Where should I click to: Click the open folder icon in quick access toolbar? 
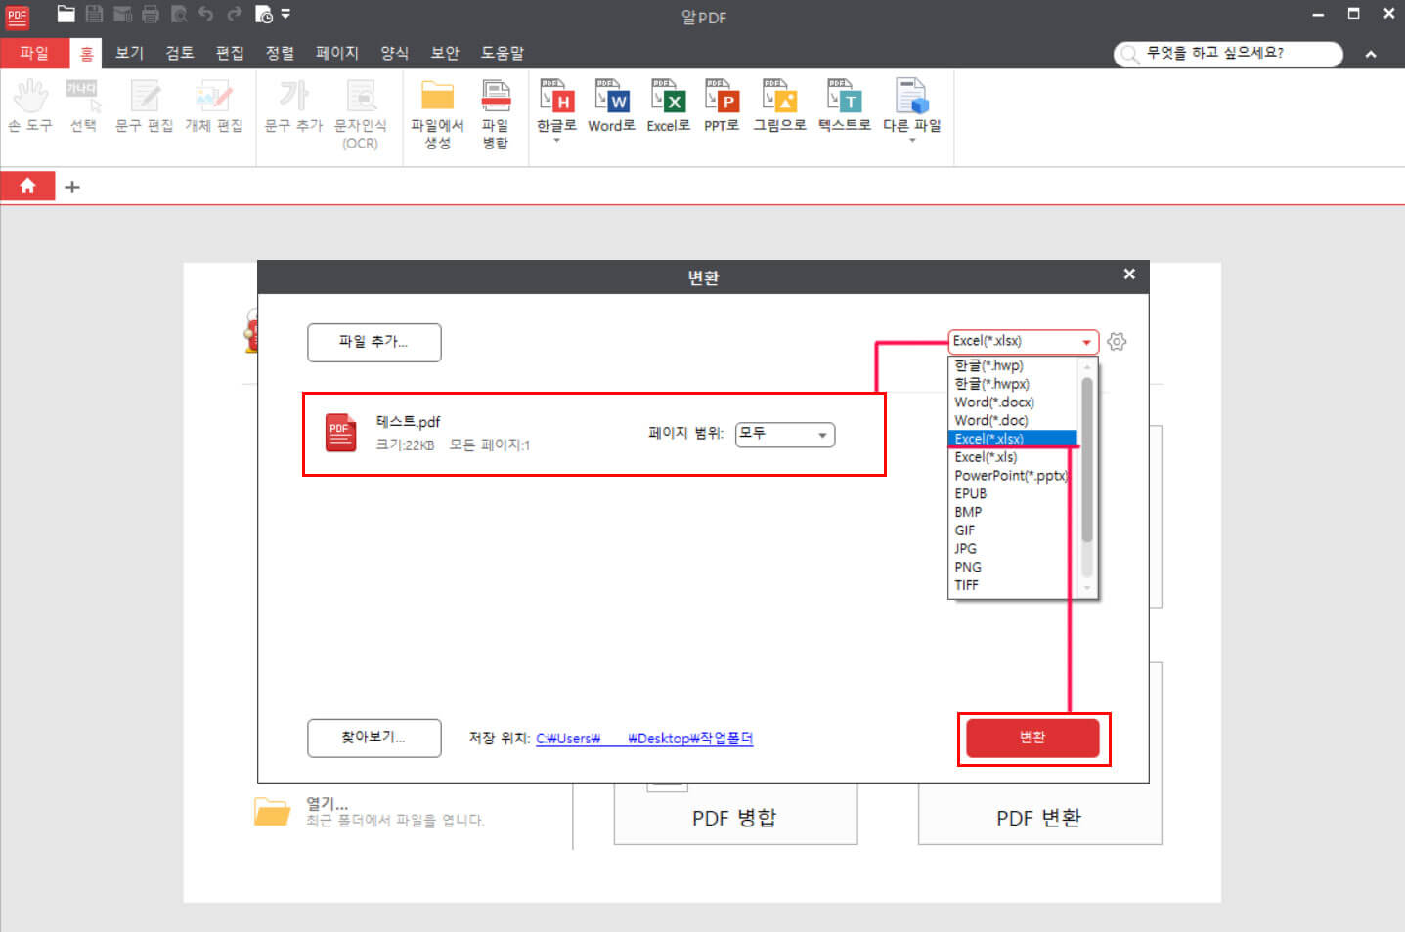pos(66,14)
